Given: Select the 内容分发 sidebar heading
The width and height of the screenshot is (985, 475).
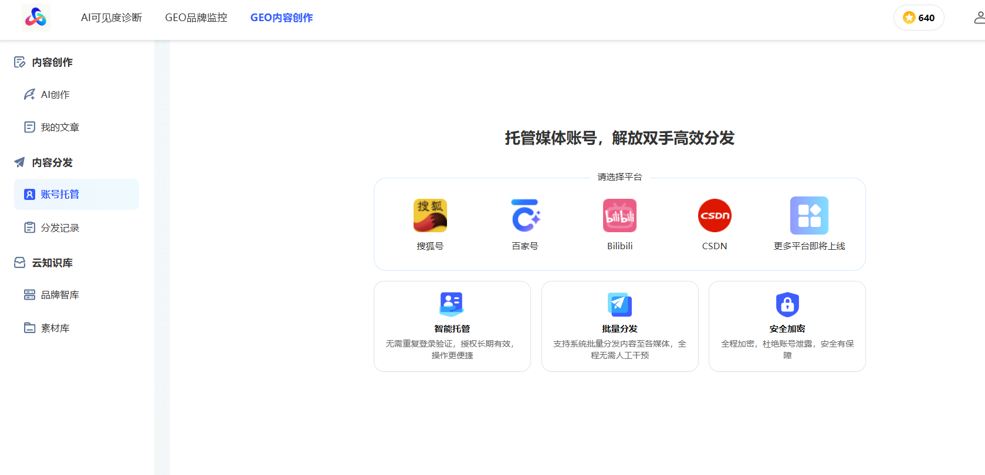Looking at the screenshot, I should point(52,162).
